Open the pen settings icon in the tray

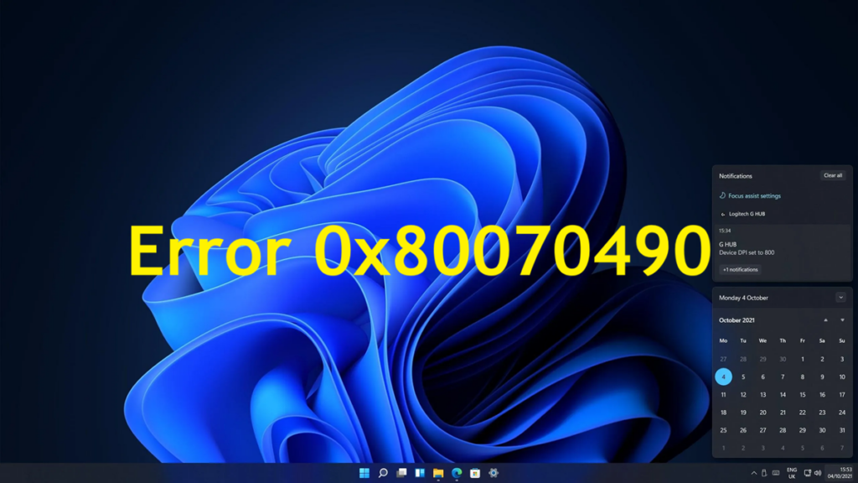point(764,473)
